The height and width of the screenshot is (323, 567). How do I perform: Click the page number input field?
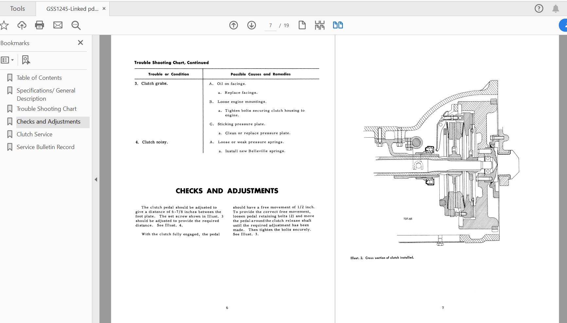coord(270,25)
